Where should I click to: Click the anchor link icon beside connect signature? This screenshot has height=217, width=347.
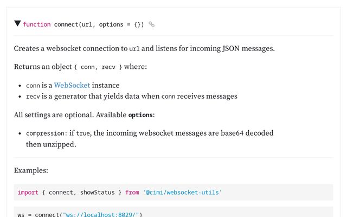[151, 24]
